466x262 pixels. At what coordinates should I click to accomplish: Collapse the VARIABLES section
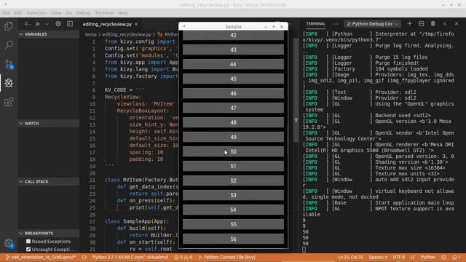(x=49, y=34)
